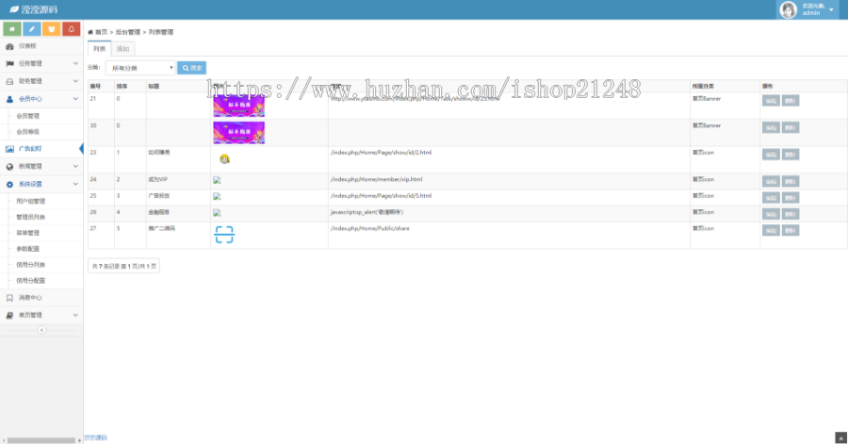Click the edit button in row 23
This screenshot has width=848, height=445.
(x=771, y=155)
